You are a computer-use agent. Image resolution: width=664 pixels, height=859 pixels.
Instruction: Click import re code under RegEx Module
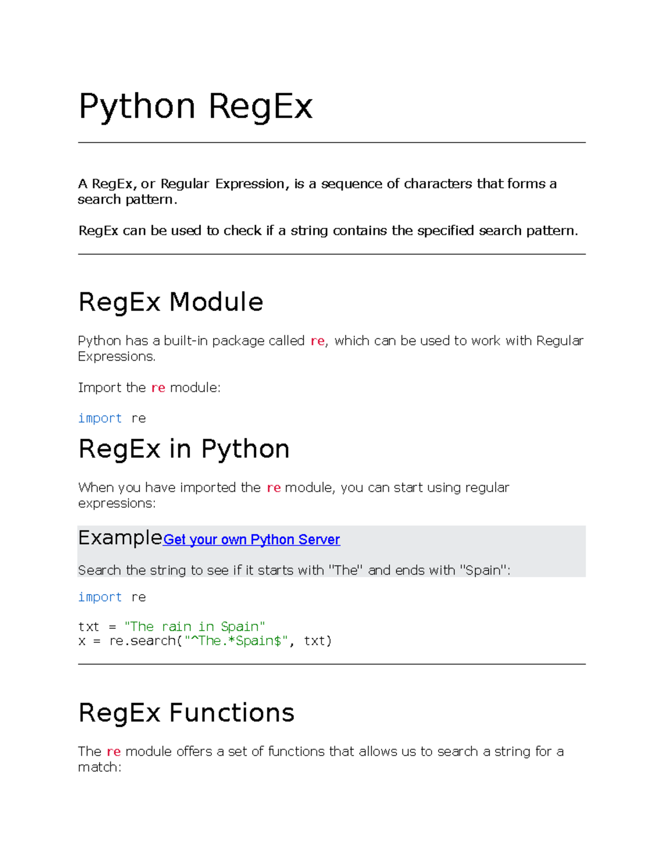112,419
